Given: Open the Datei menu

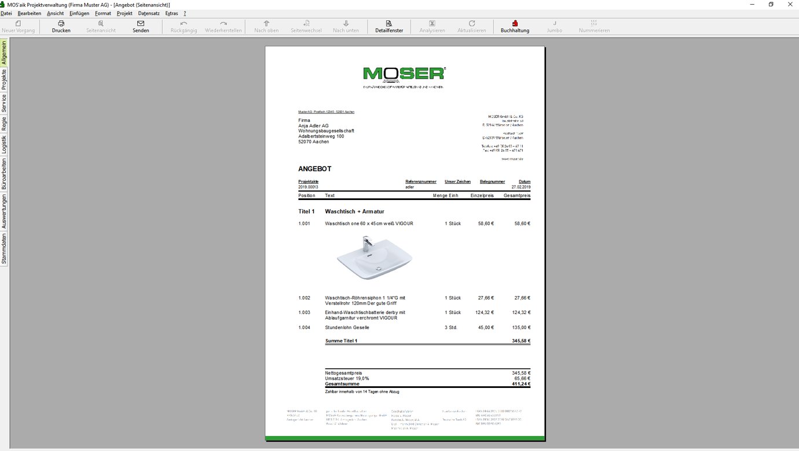Looking at the screenshot, I should tap(6, 13).
